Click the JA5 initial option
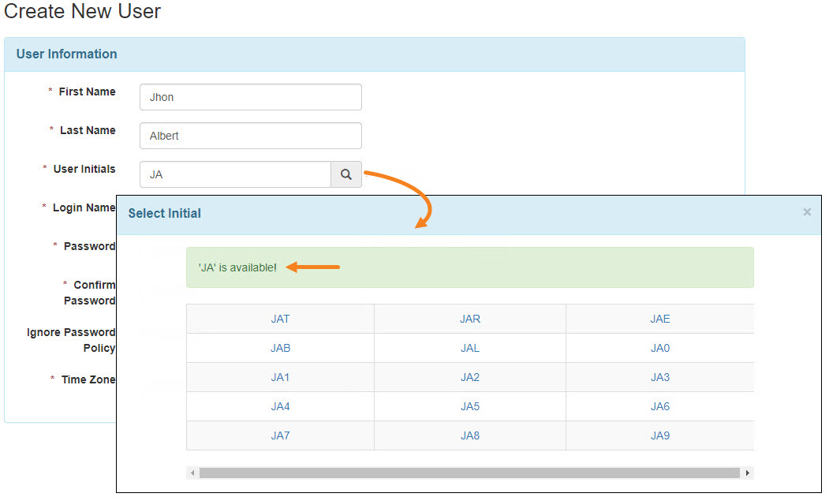The image size is (829, 497). [470, 406]
